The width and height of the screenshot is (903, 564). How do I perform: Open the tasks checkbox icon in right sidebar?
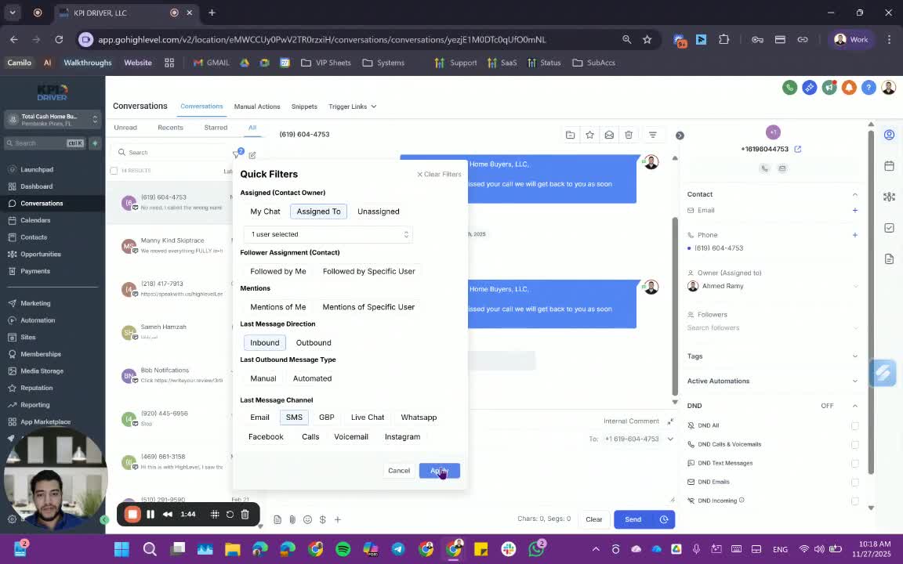point(889,228)
